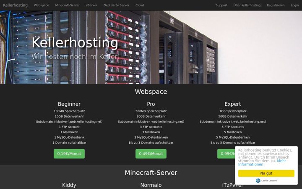Click the 'Wir hosten noch im Keller!' tagline
The height and width of the screenshot is (189, 302).
tap(75, 57)
